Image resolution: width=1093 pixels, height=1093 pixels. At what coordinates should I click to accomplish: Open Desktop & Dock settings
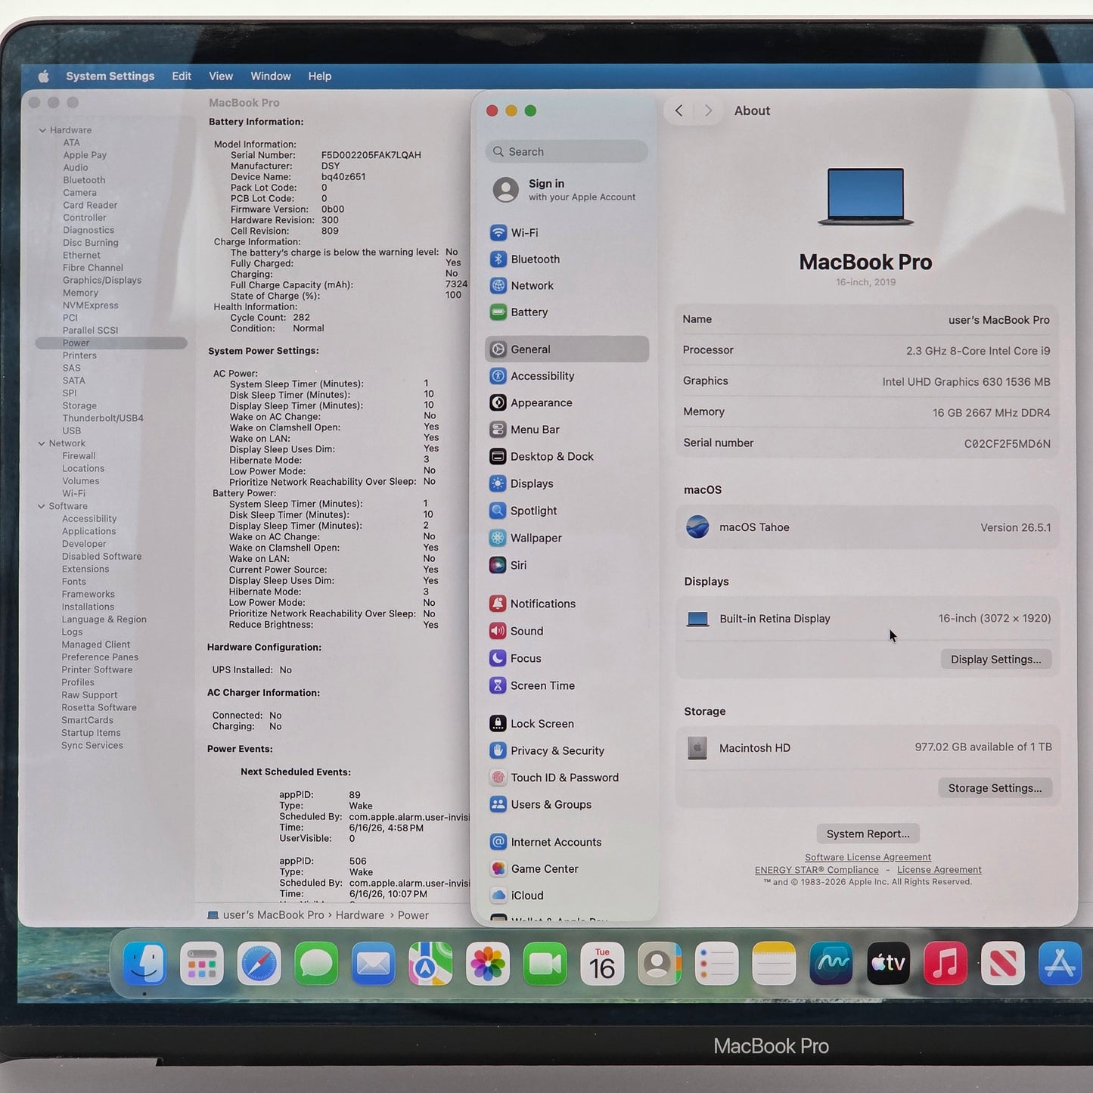(x=567, y=456)
